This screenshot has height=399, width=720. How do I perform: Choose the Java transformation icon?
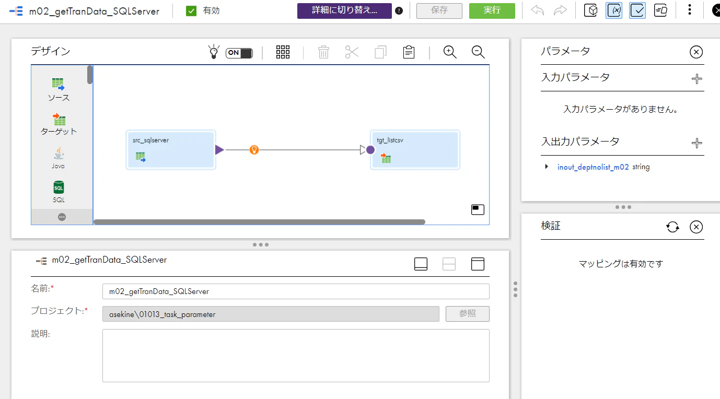(59, 153)
